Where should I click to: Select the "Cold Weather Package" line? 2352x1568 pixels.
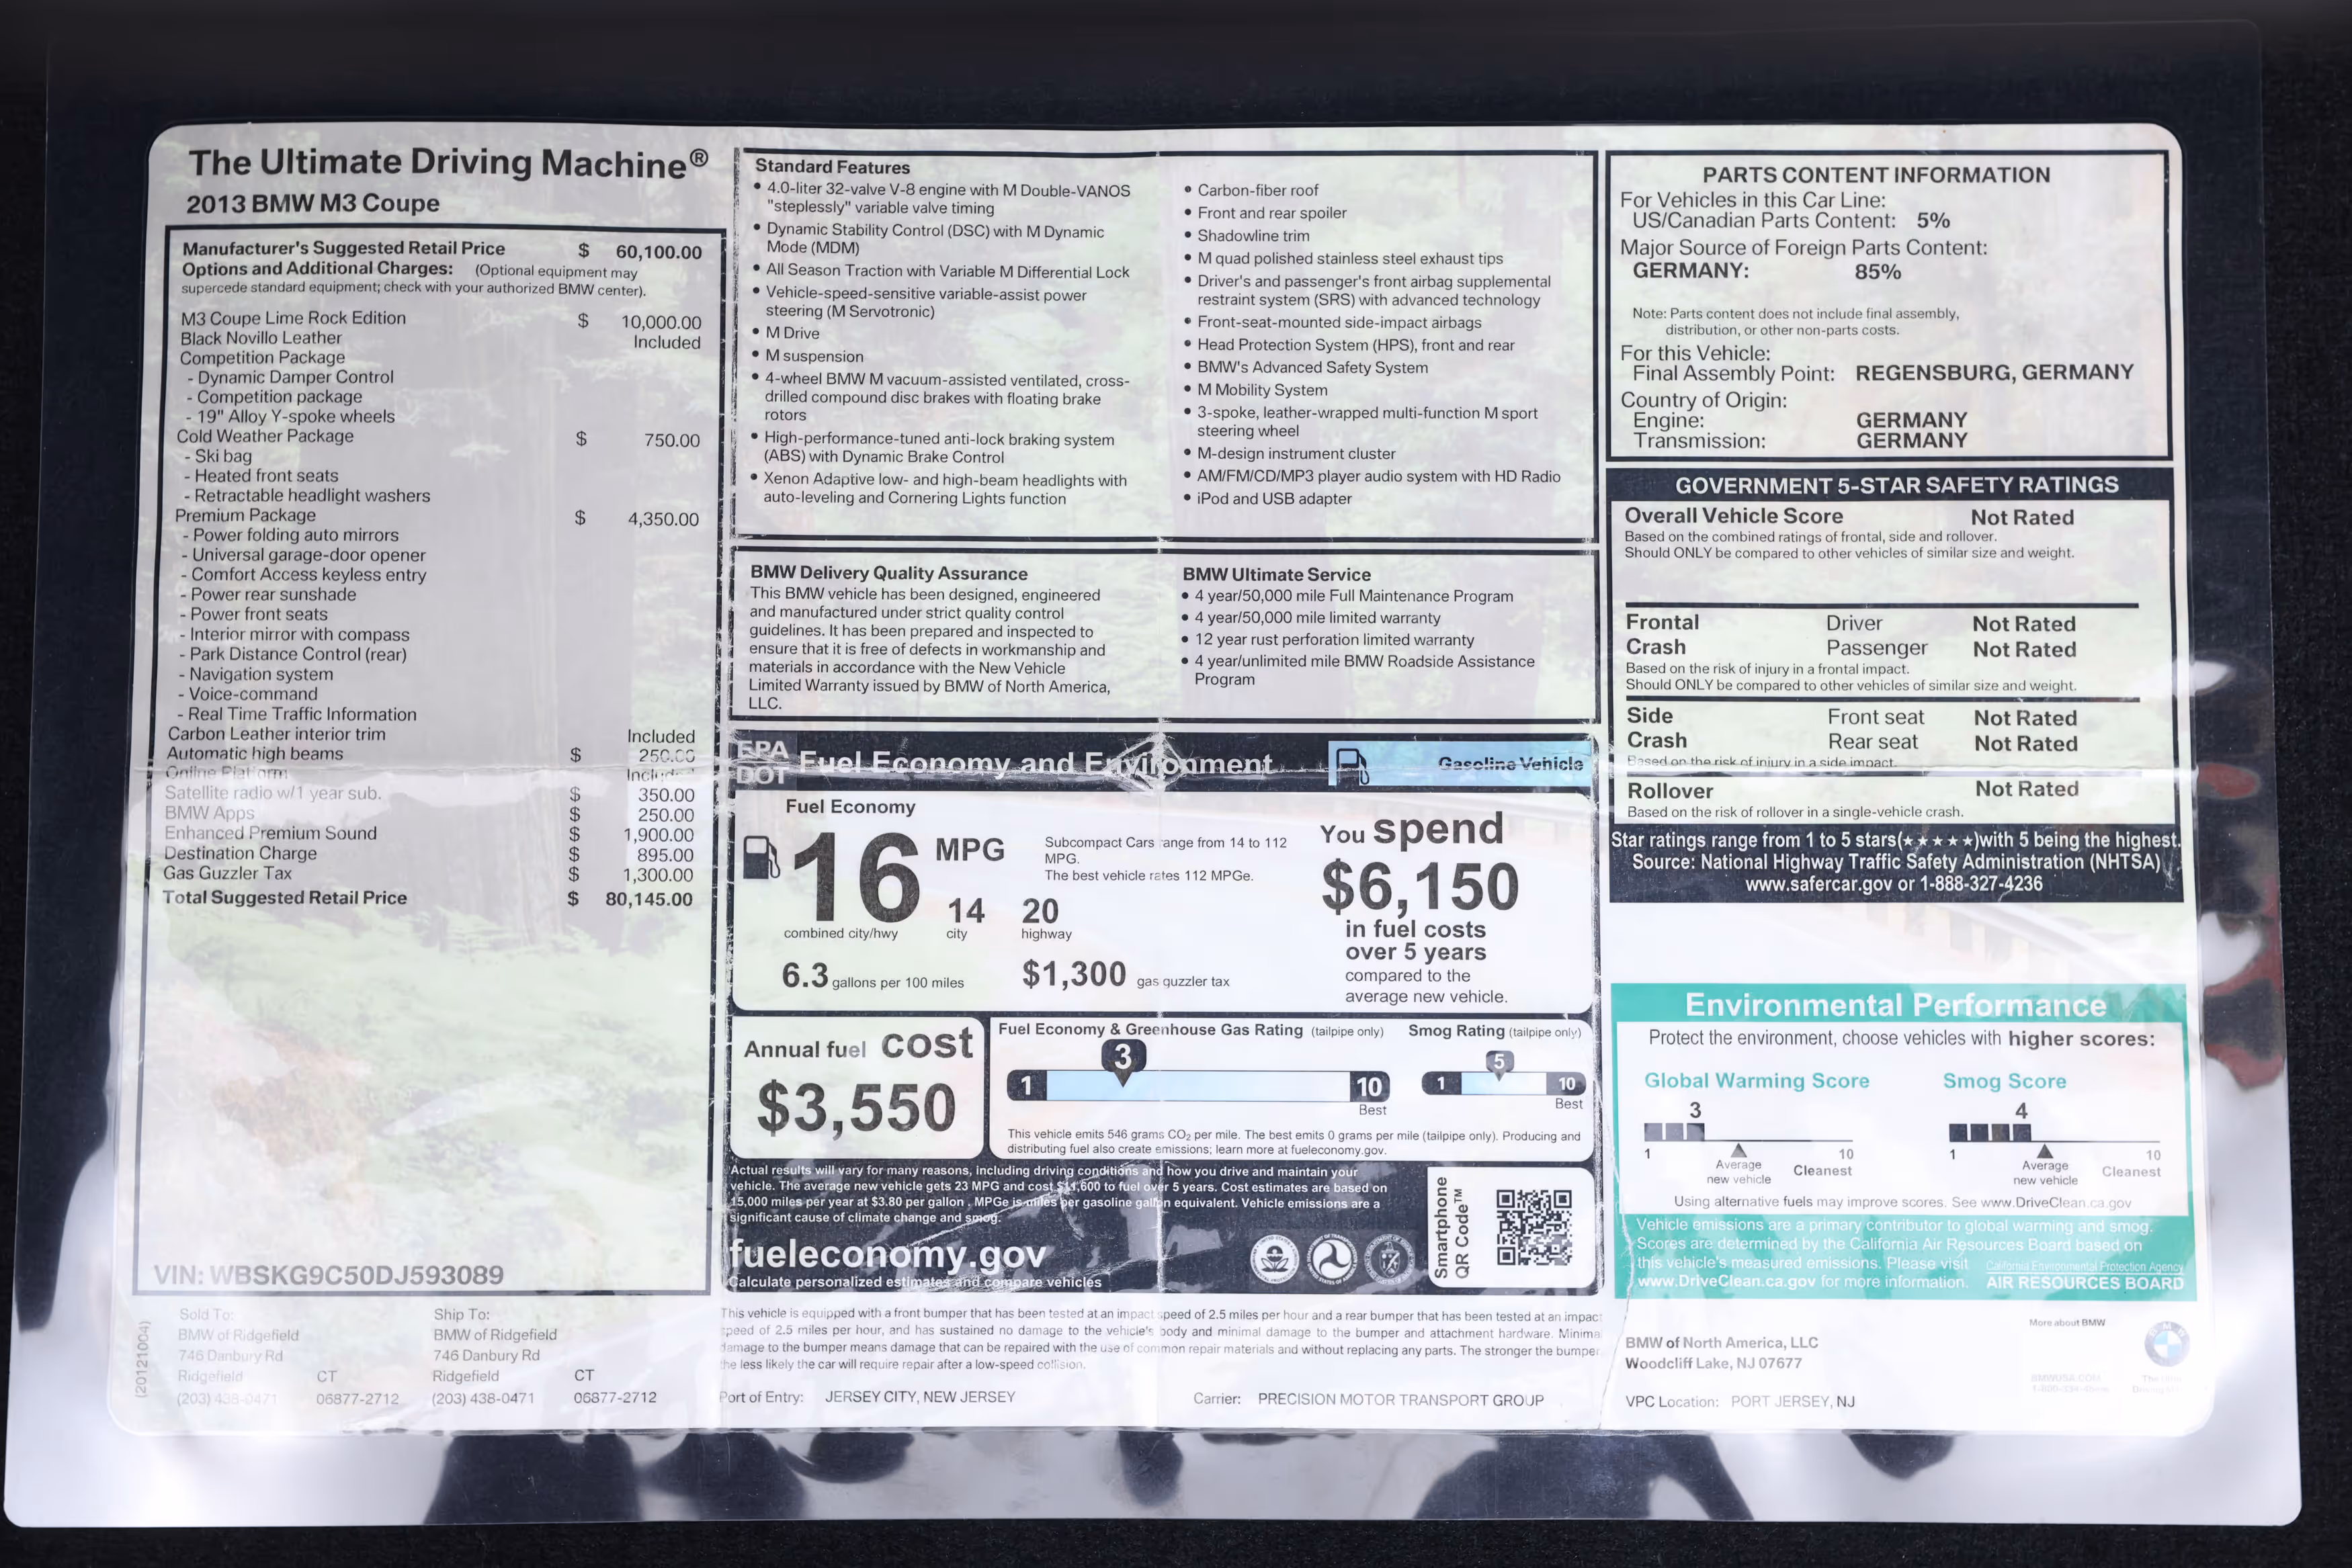pyautogui.click(x=265, y=436)
